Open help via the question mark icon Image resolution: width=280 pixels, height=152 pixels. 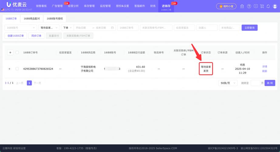pyautogui.click(x=249, y=6)
